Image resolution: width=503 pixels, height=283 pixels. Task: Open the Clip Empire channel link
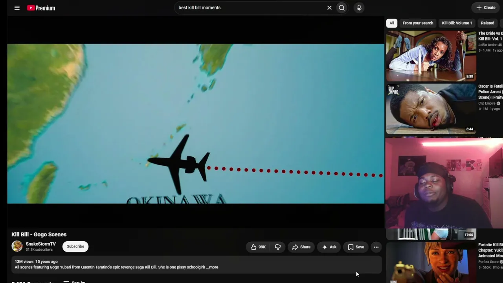(x=487, y=103)
